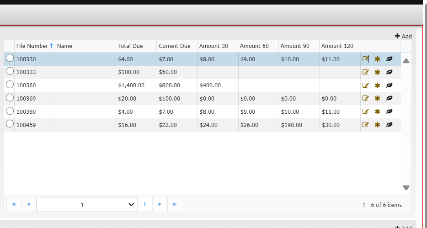Click the leaf icon in the 100330 row
The width and height of the screenshot is (427, 228).
389,59
